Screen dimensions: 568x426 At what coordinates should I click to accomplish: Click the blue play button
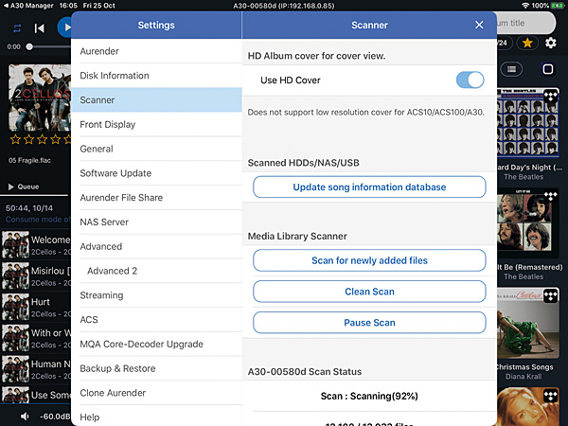[x=64, y=27]
